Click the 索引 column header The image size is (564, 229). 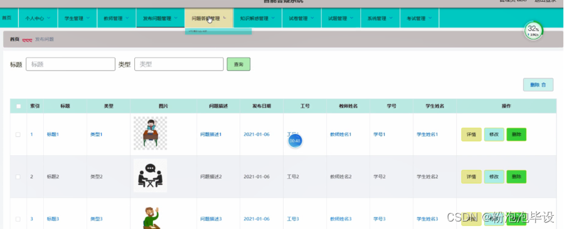[35, 106]
